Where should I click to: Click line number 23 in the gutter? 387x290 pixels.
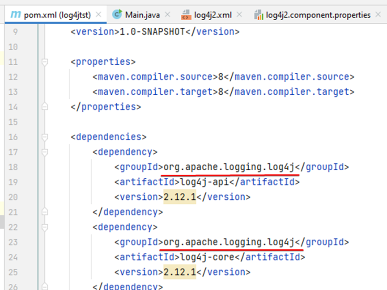click(13, 242)
